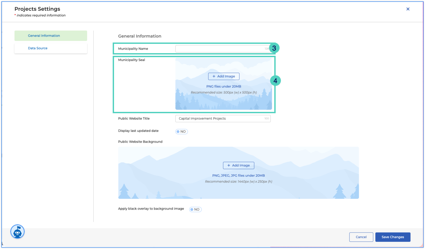Click the Cancel button
425x249 pixels.
[361, 237]
